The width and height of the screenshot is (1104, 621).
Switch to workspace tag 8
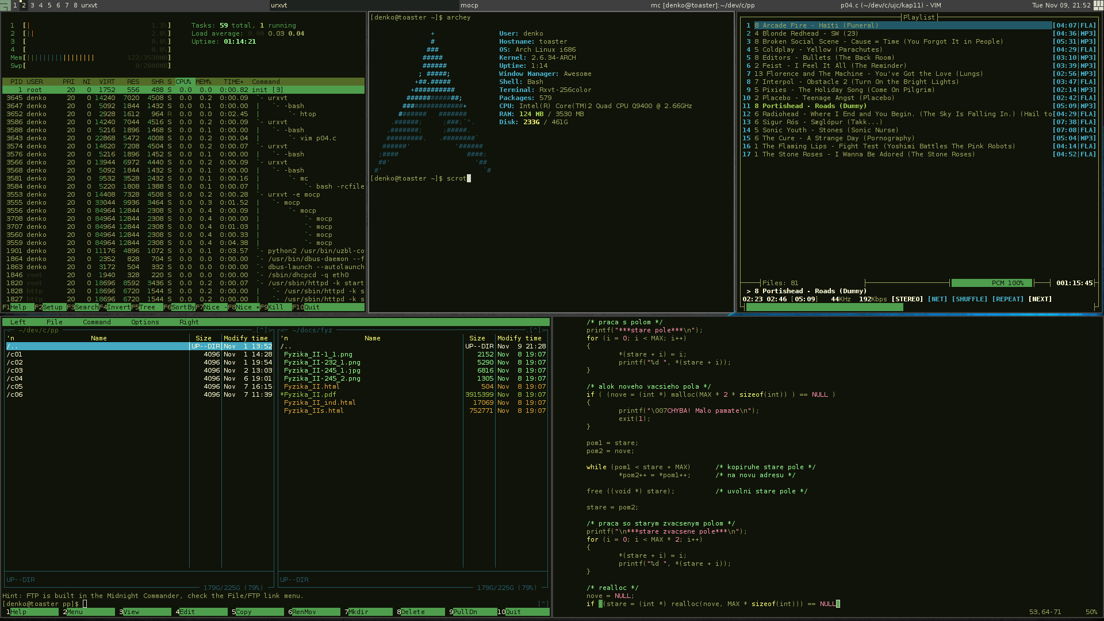75,5
